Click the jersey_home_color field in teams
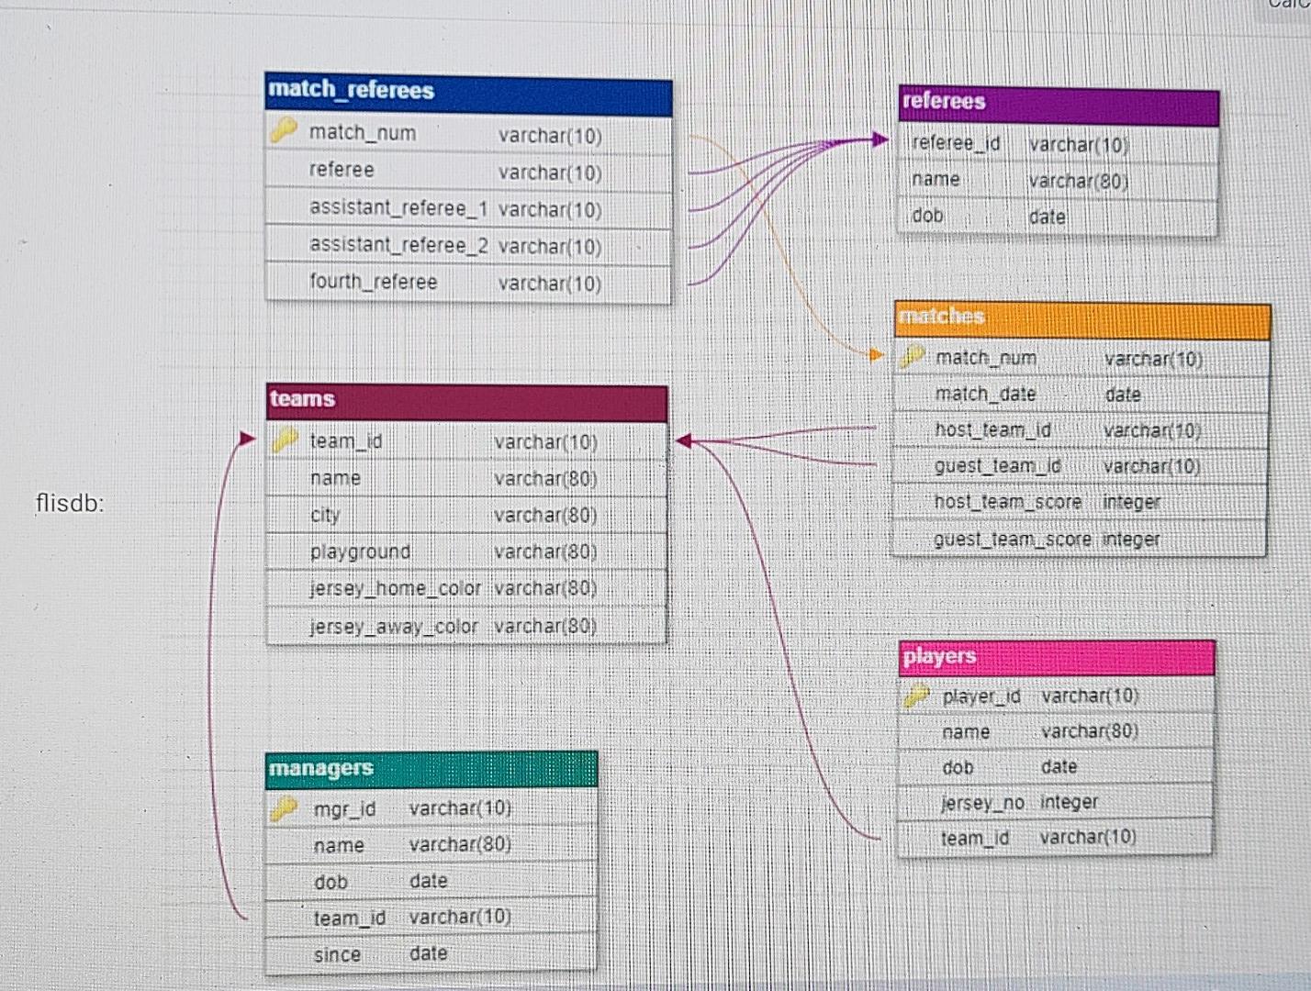Viewport: 1311px width, 991px height. tap(395, 587)
